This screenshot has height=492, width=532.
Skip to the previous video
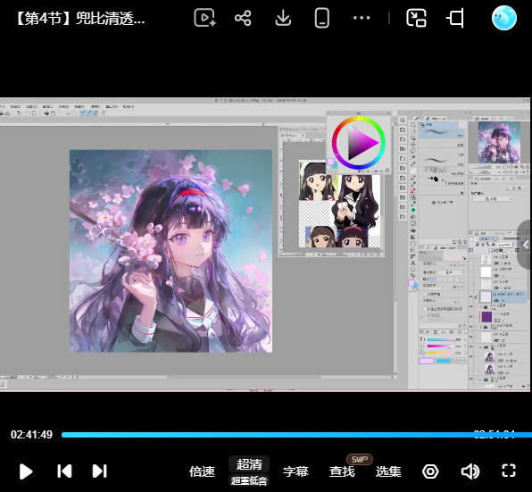pyautogui.click(x=64, y=471)
